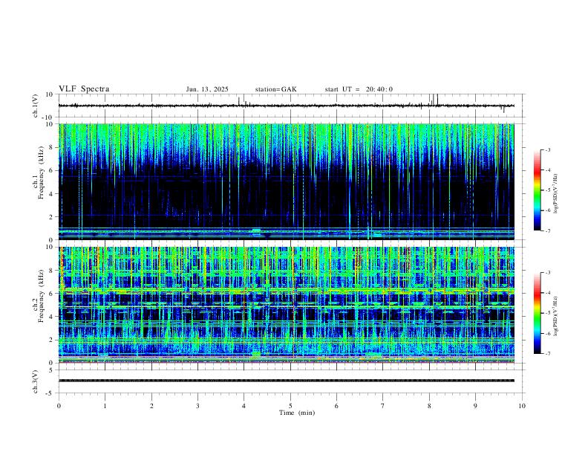Click the "4" kHz tick on ch.1 frequency axis
The width and height of the screenshot is (588, 455).
[52, 194]
